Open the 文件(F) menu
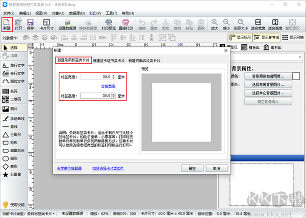The image size is (306, 218). coord(9,13)
